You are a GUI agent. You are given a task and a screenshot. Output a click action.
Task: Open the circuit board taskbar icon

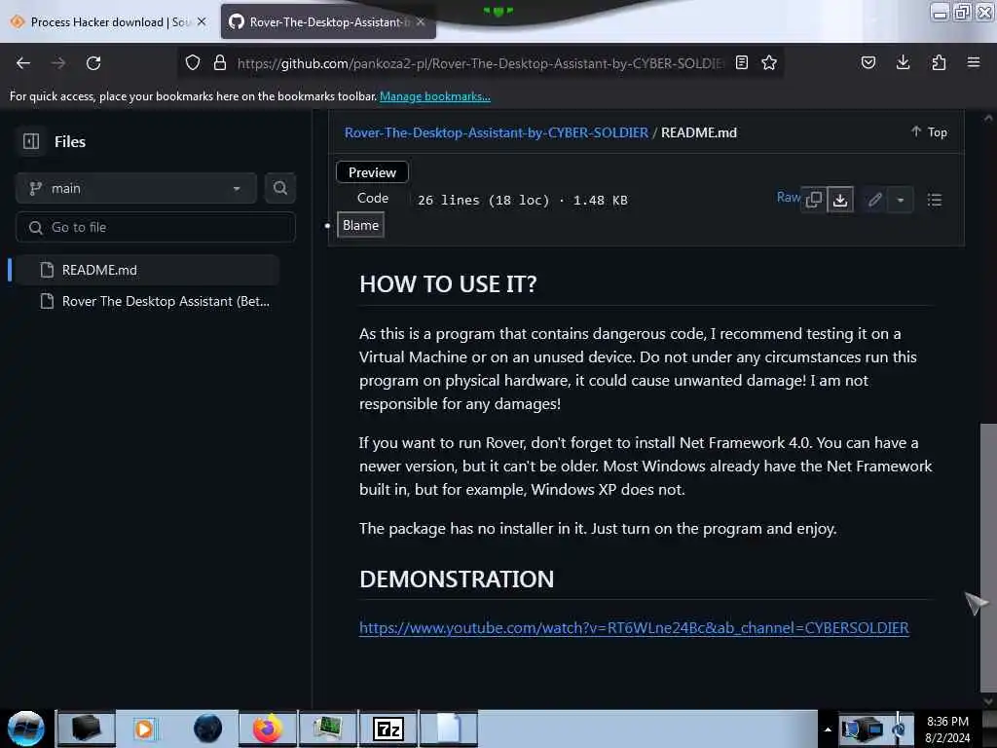click(328, 729)
